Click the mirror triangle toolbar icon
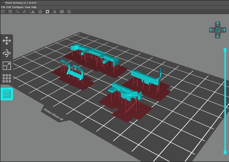The height and width of the screenshot is (162, 229). click(33, 12)
